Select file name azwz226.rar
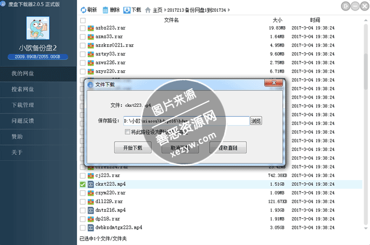This screenshot has height=245, width=370. pyautogui.click(x=110, y=63)
